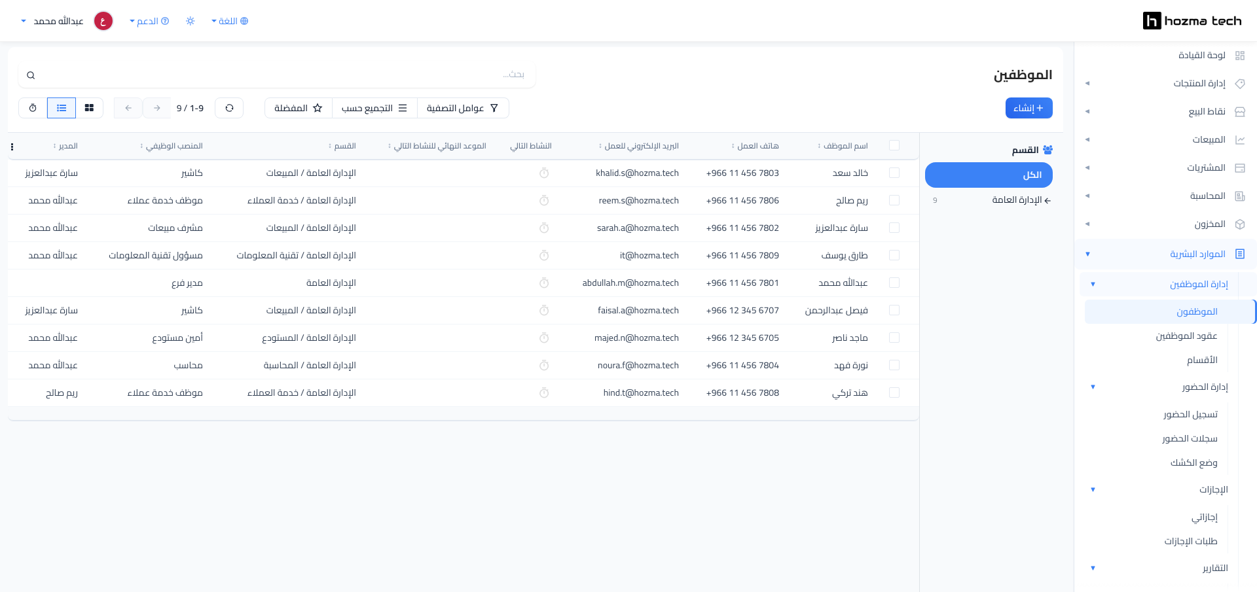This screenshot has width=1257, height=592.
Task: Click the hozma tech logo
Action: (x=1192, y=21)
